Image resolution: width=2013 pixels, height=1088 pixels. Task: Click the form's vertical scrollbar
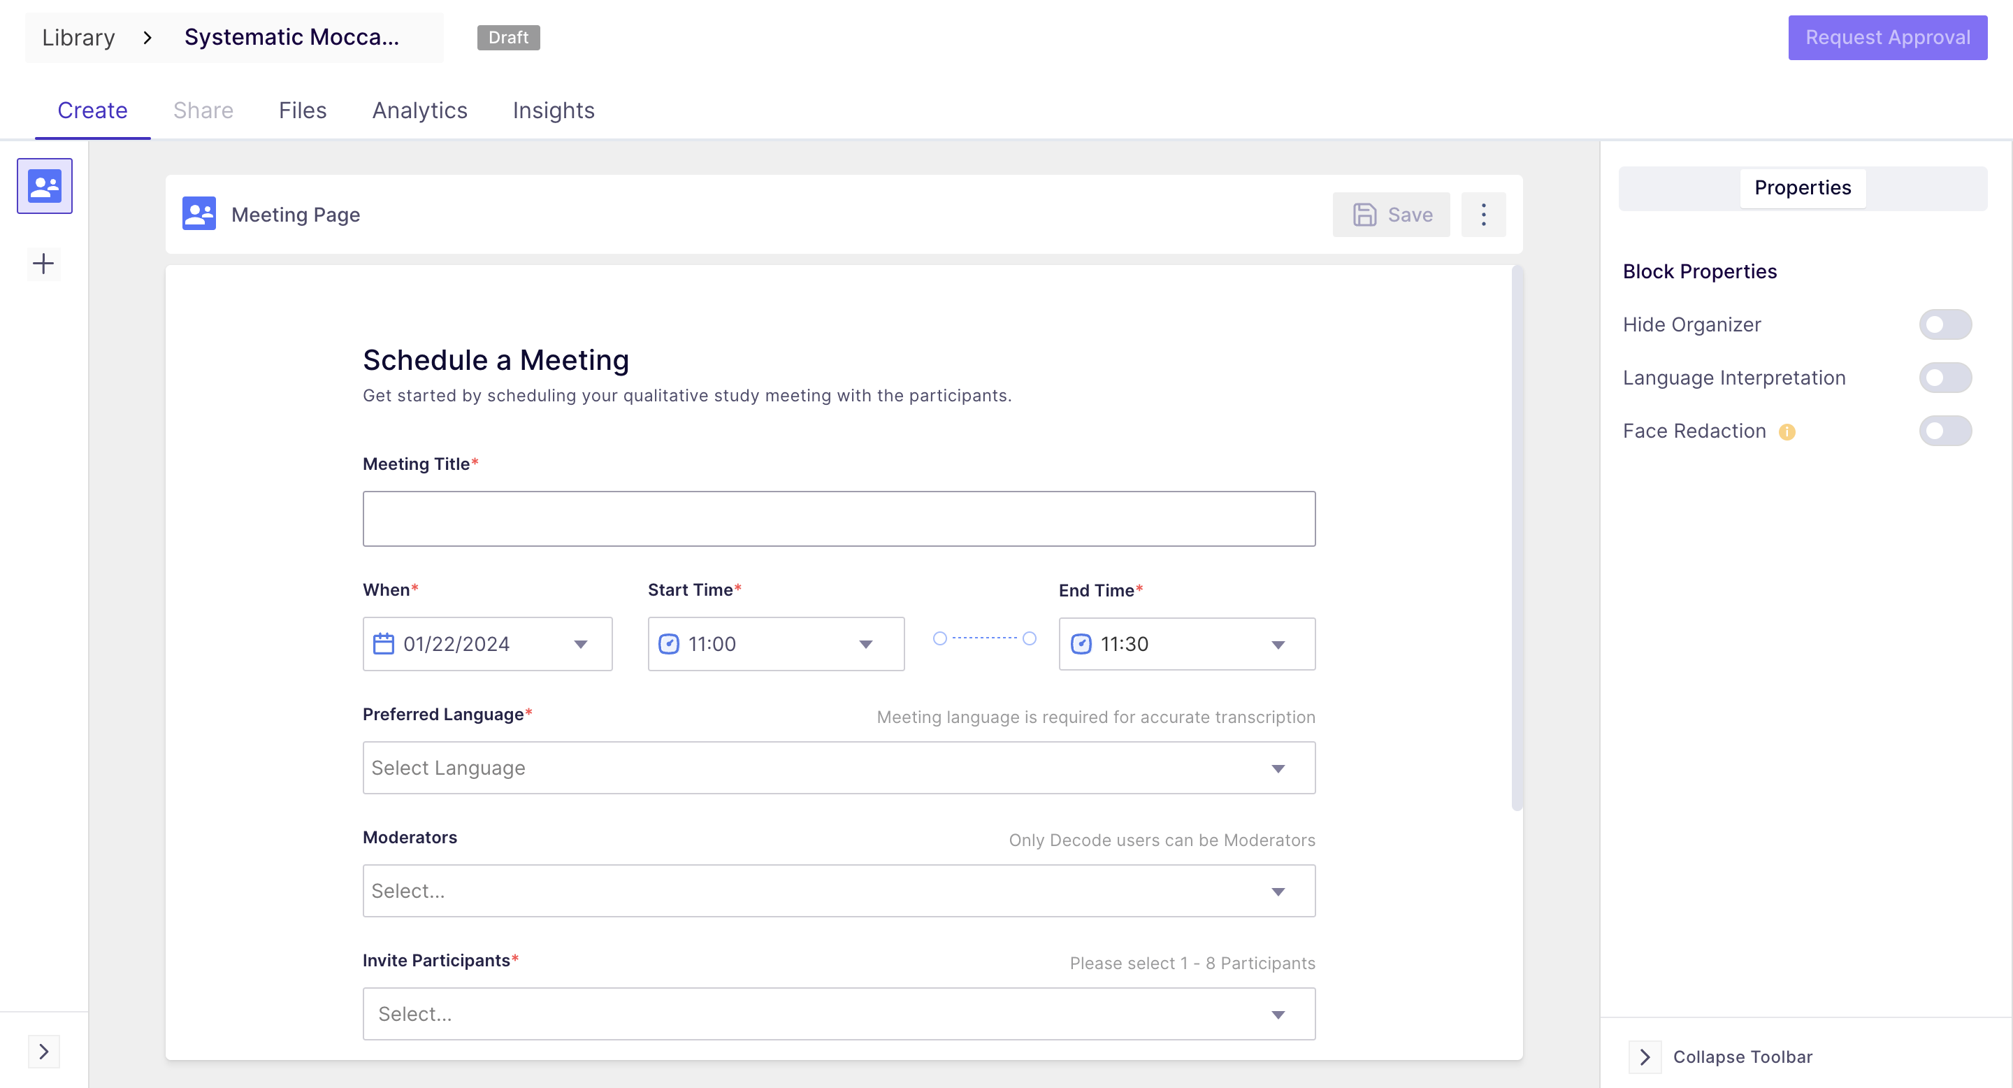(1517, 538)
